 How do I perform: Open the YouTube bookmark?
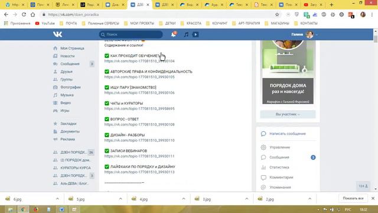(x=45, y=24)
